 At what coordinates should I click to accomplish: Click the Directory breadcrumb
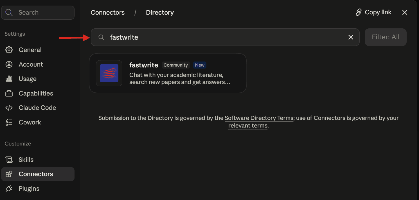tap(160, 13)
